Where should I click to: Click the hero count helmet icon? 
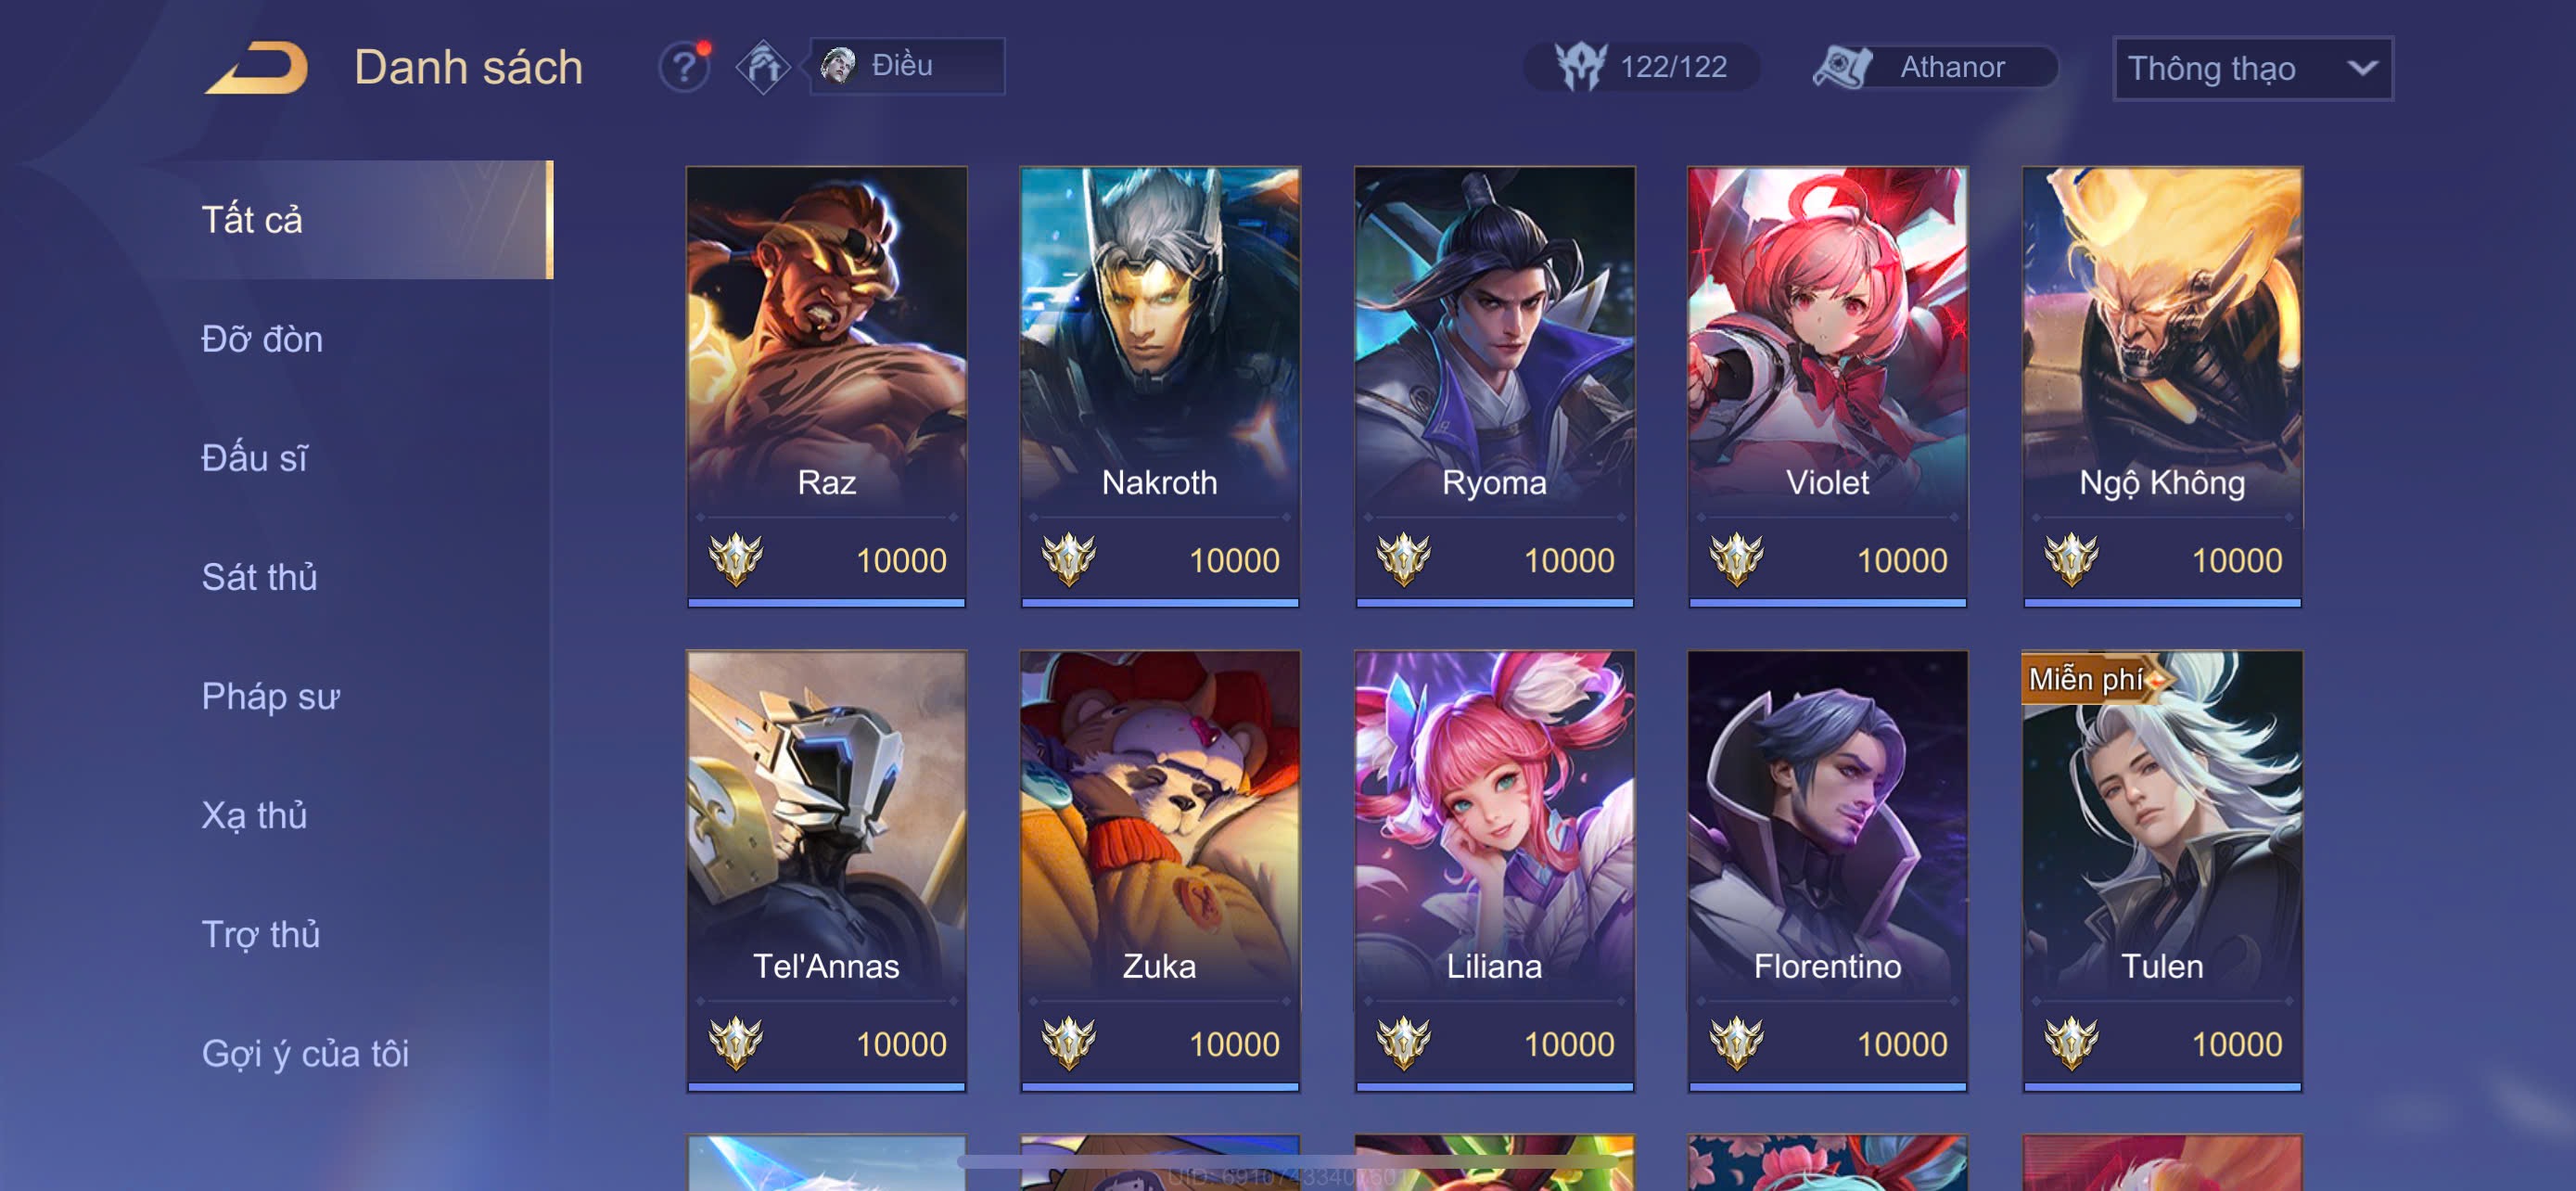pyautogui.click(x=1581, y=67)
